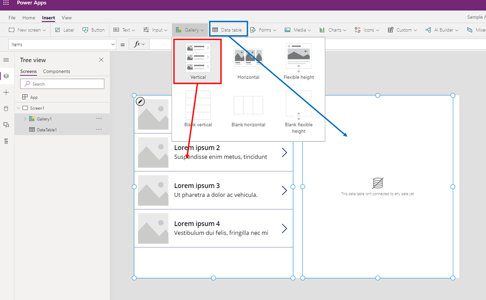
Task: Insert a Label control
Action: coord(64,30)
